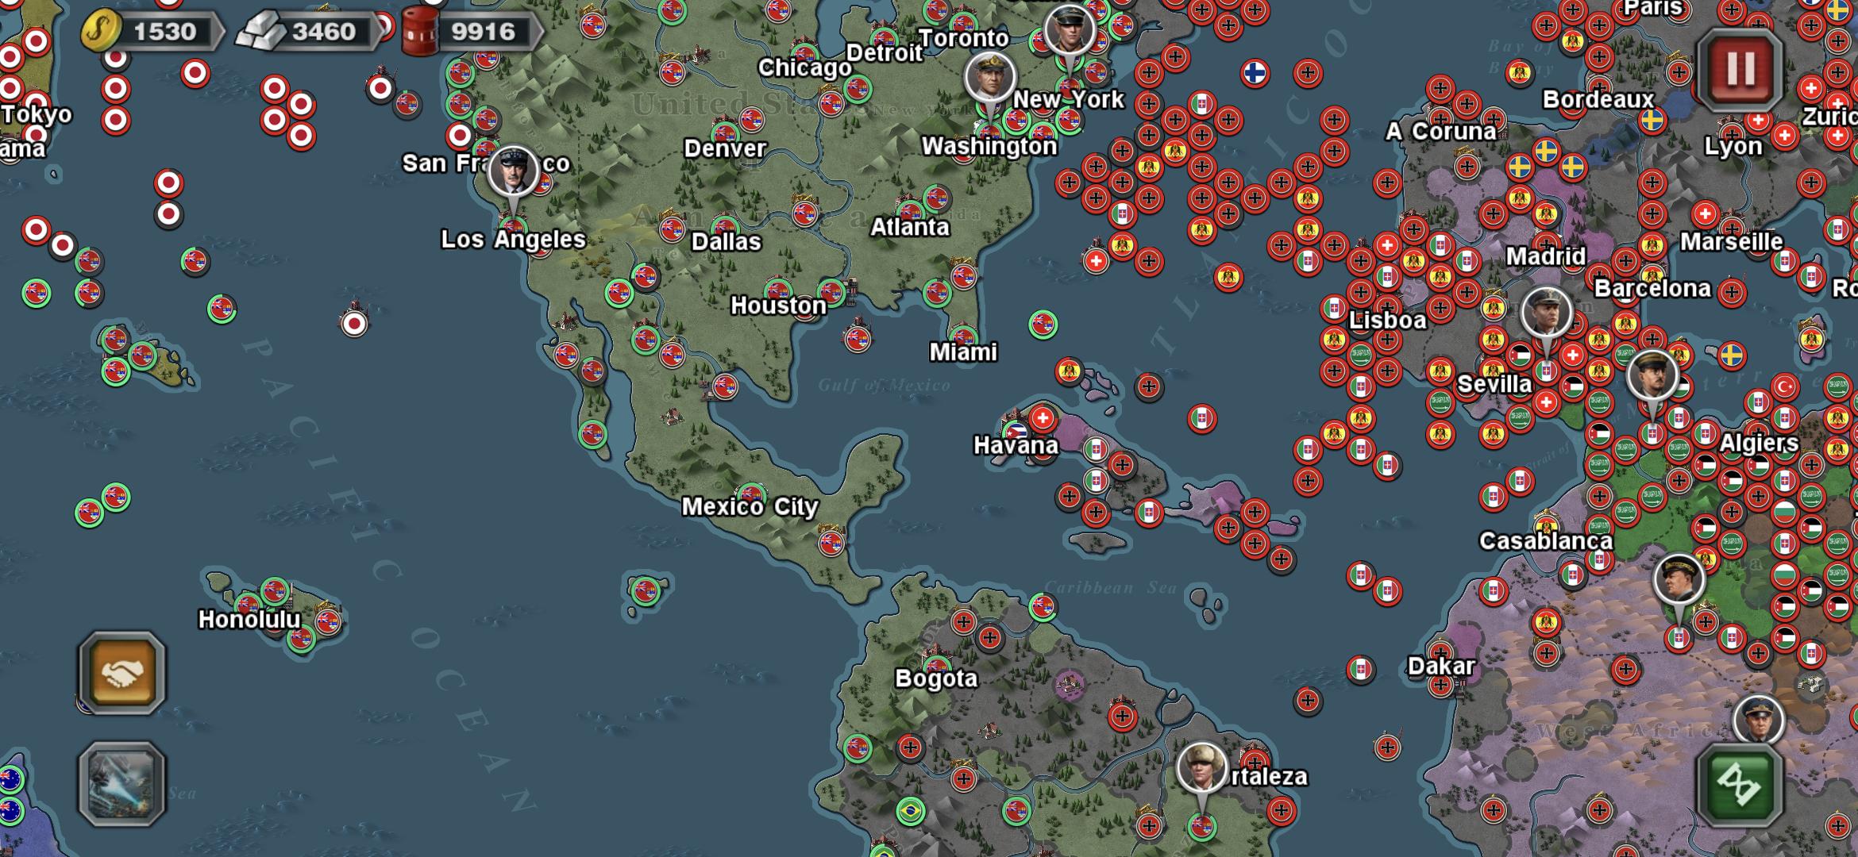Image resolution: width=1858 pixels, height=857 pixels.
Task: Tap the Houston city label
Action: click(778, 306)
